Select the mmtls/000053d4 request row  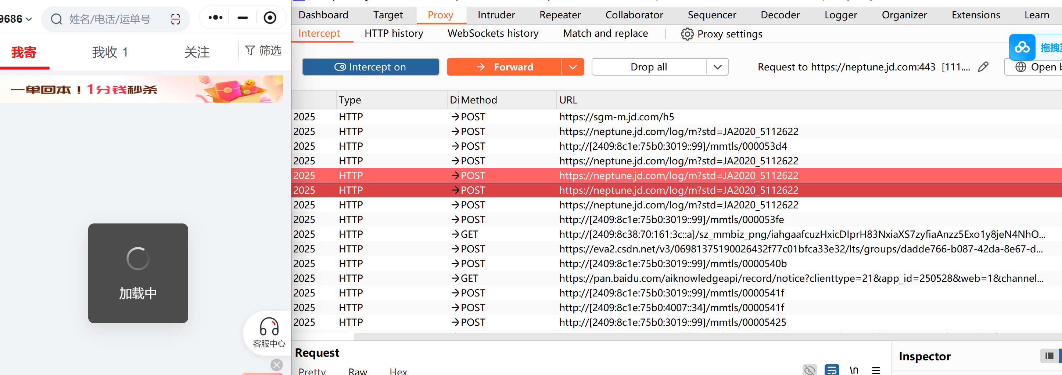coord(677,146)
